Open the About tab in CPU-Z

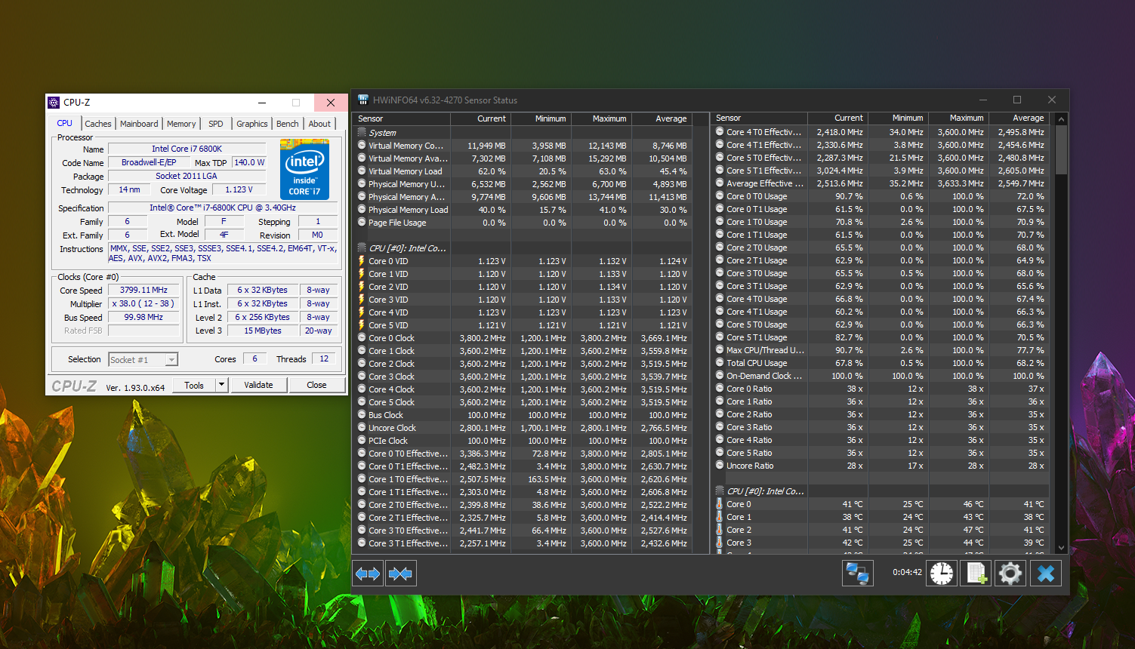[319, 124]
